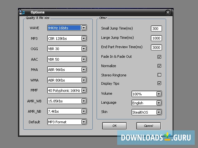Click the End Part Preview Time field

156,48
